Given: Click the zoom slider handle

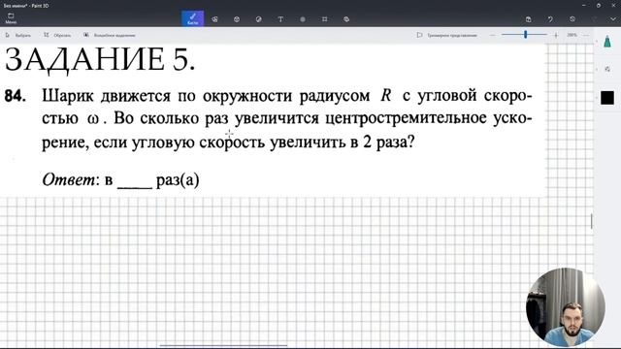Looking at the screenshot, I should (526, 35).
